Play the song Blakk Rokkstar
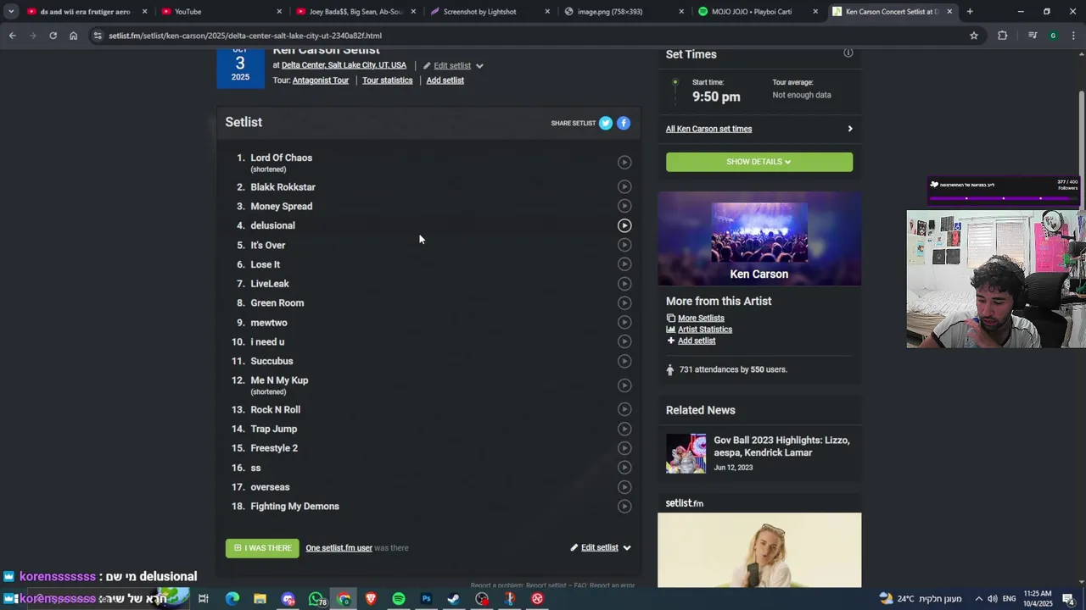Screen dimensions: 1086x610 [624, 186]
